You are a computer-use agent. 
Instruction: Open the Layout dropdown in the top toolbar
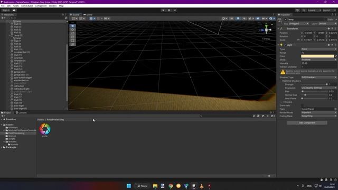[329, 11]
